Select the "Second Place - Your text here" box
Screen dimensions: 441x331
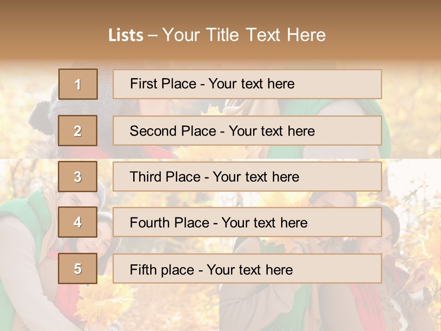pos(222,131)
